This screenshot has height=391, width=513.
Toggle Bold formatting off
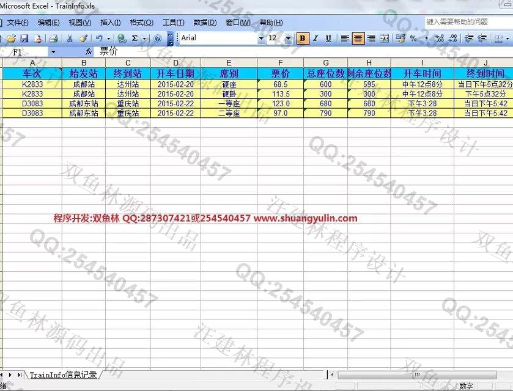(302, 38)
